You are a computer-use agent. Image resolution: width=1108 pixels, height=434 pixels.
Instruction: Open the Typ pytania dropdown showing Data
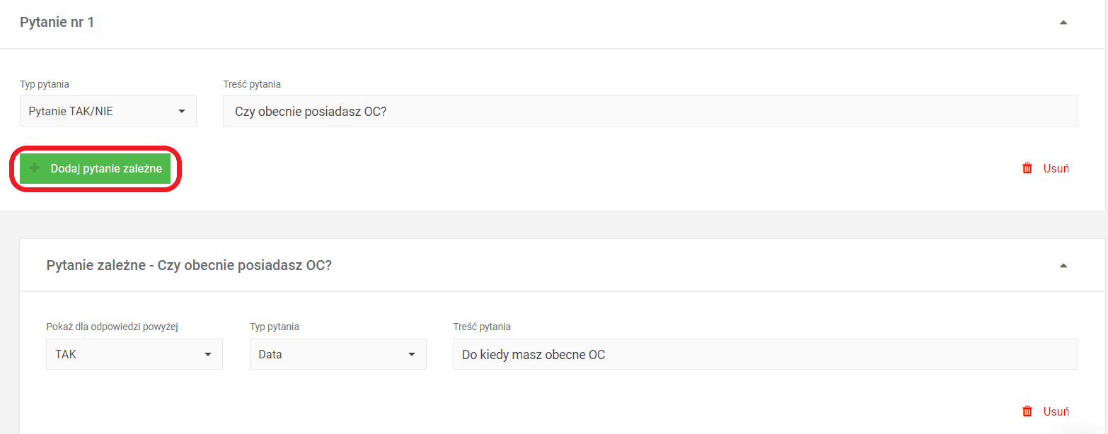coord(338,354)
